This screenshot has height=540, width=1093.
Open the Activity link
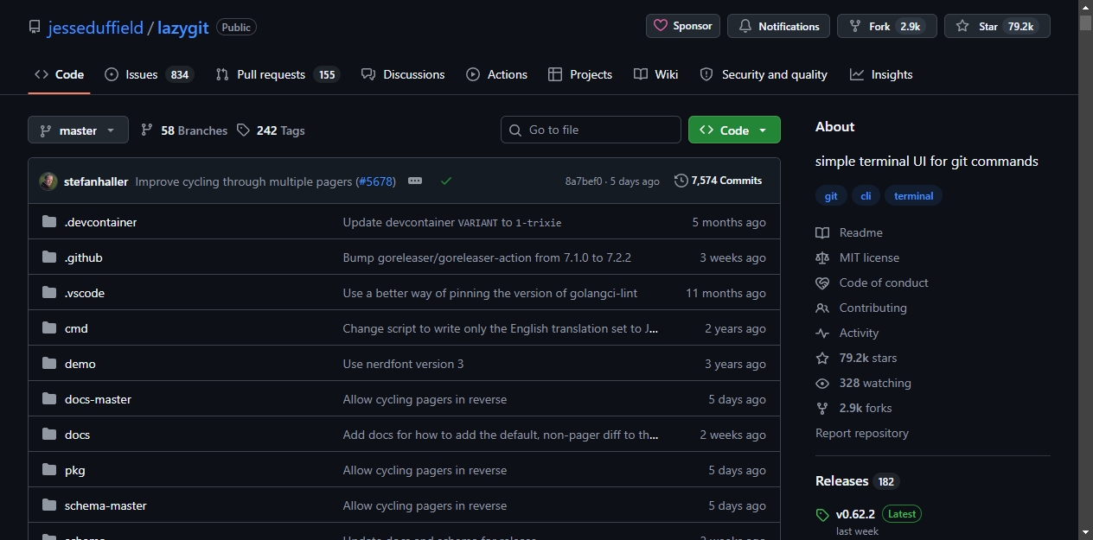click(x=847, y=333)
